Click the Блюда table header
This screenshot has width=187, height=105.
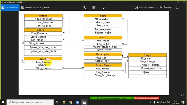[x=147, y=55]
